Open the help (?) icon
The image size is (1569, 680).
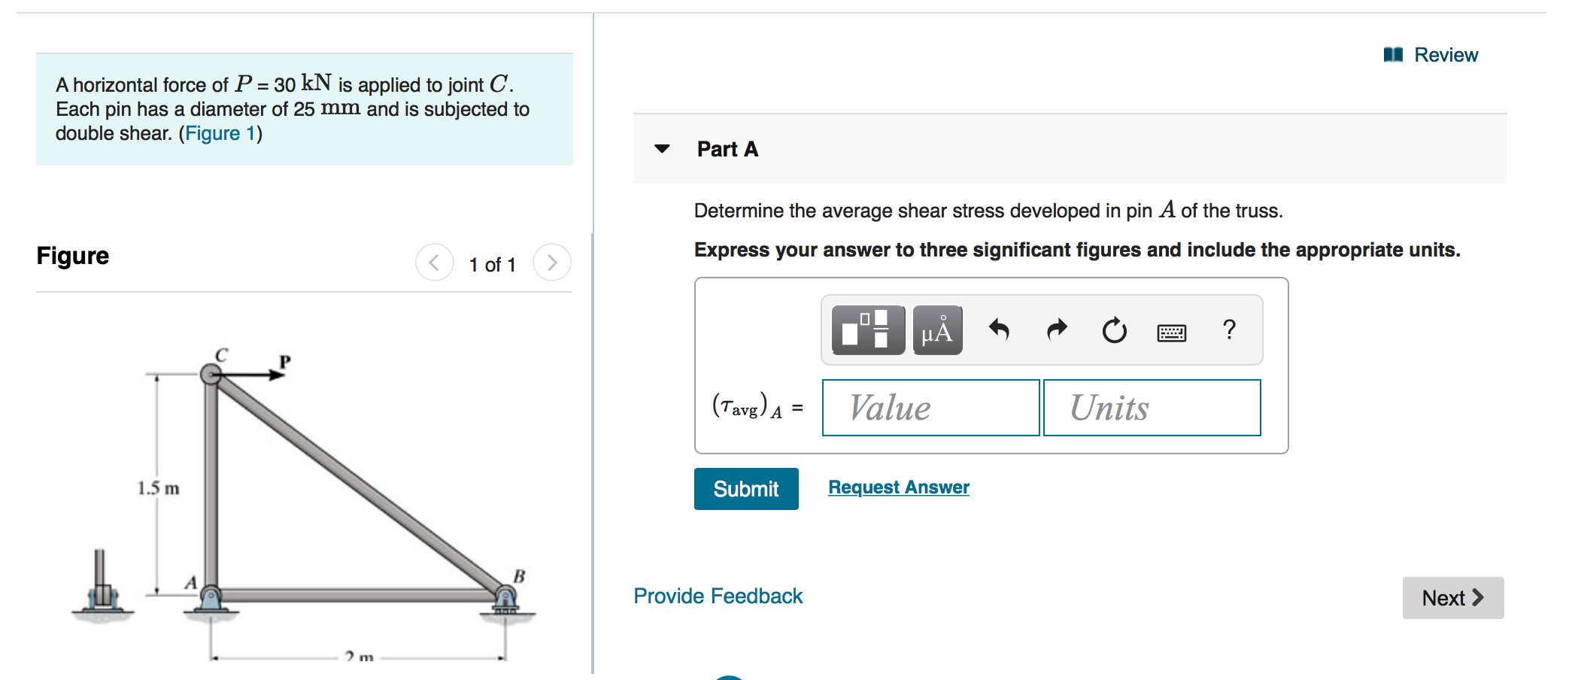click(1229, 329)
